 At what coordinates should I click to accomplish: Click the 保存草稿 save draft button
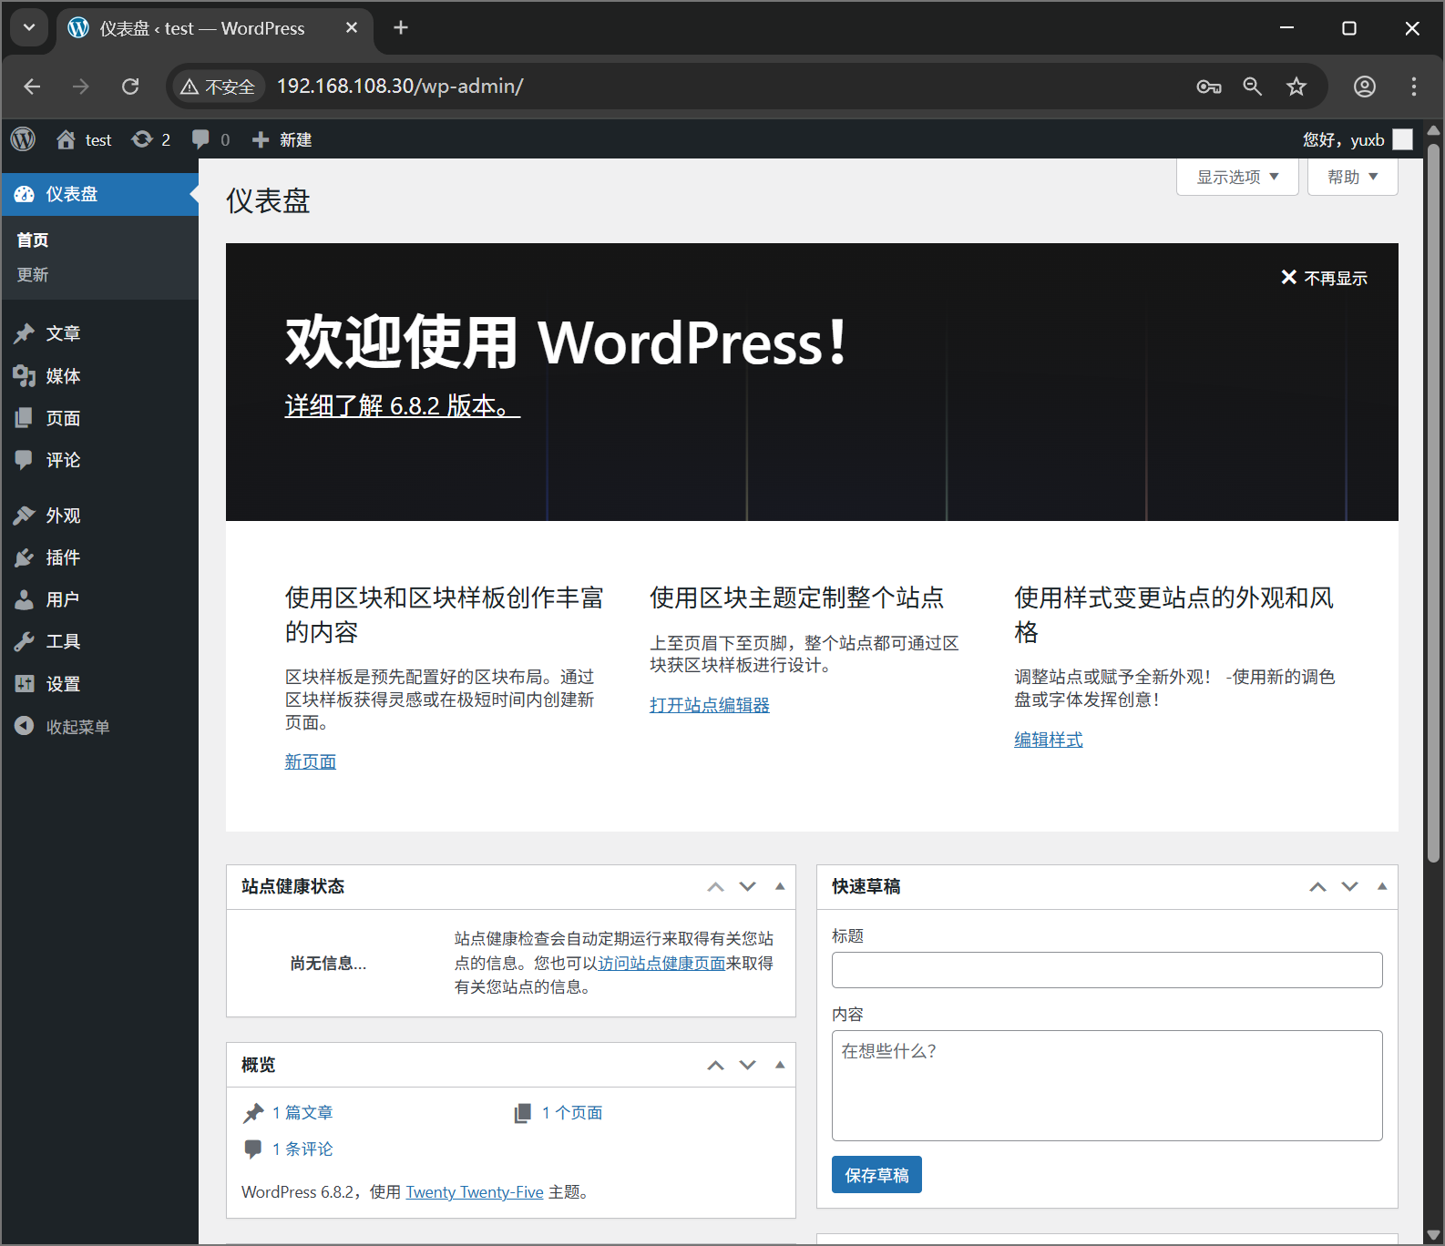click(x=876, y=1175)
